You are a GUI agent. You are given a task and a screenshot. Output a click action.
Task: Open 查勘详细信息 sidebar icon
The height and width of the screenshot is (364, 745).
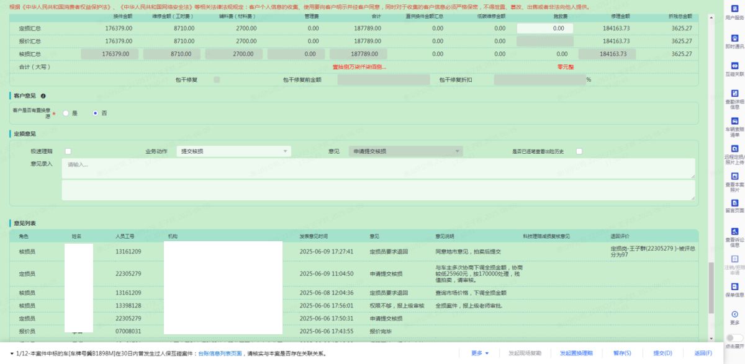734,94
